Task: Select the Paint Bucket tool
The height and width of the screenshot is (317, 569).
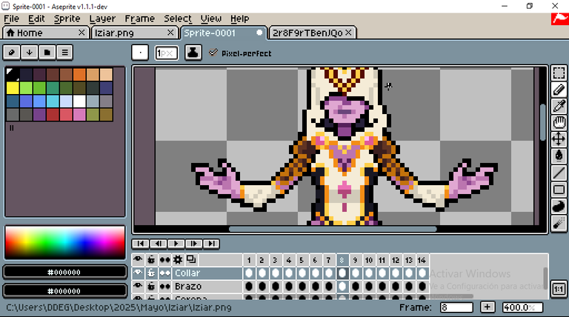Action: coord(559,156)
